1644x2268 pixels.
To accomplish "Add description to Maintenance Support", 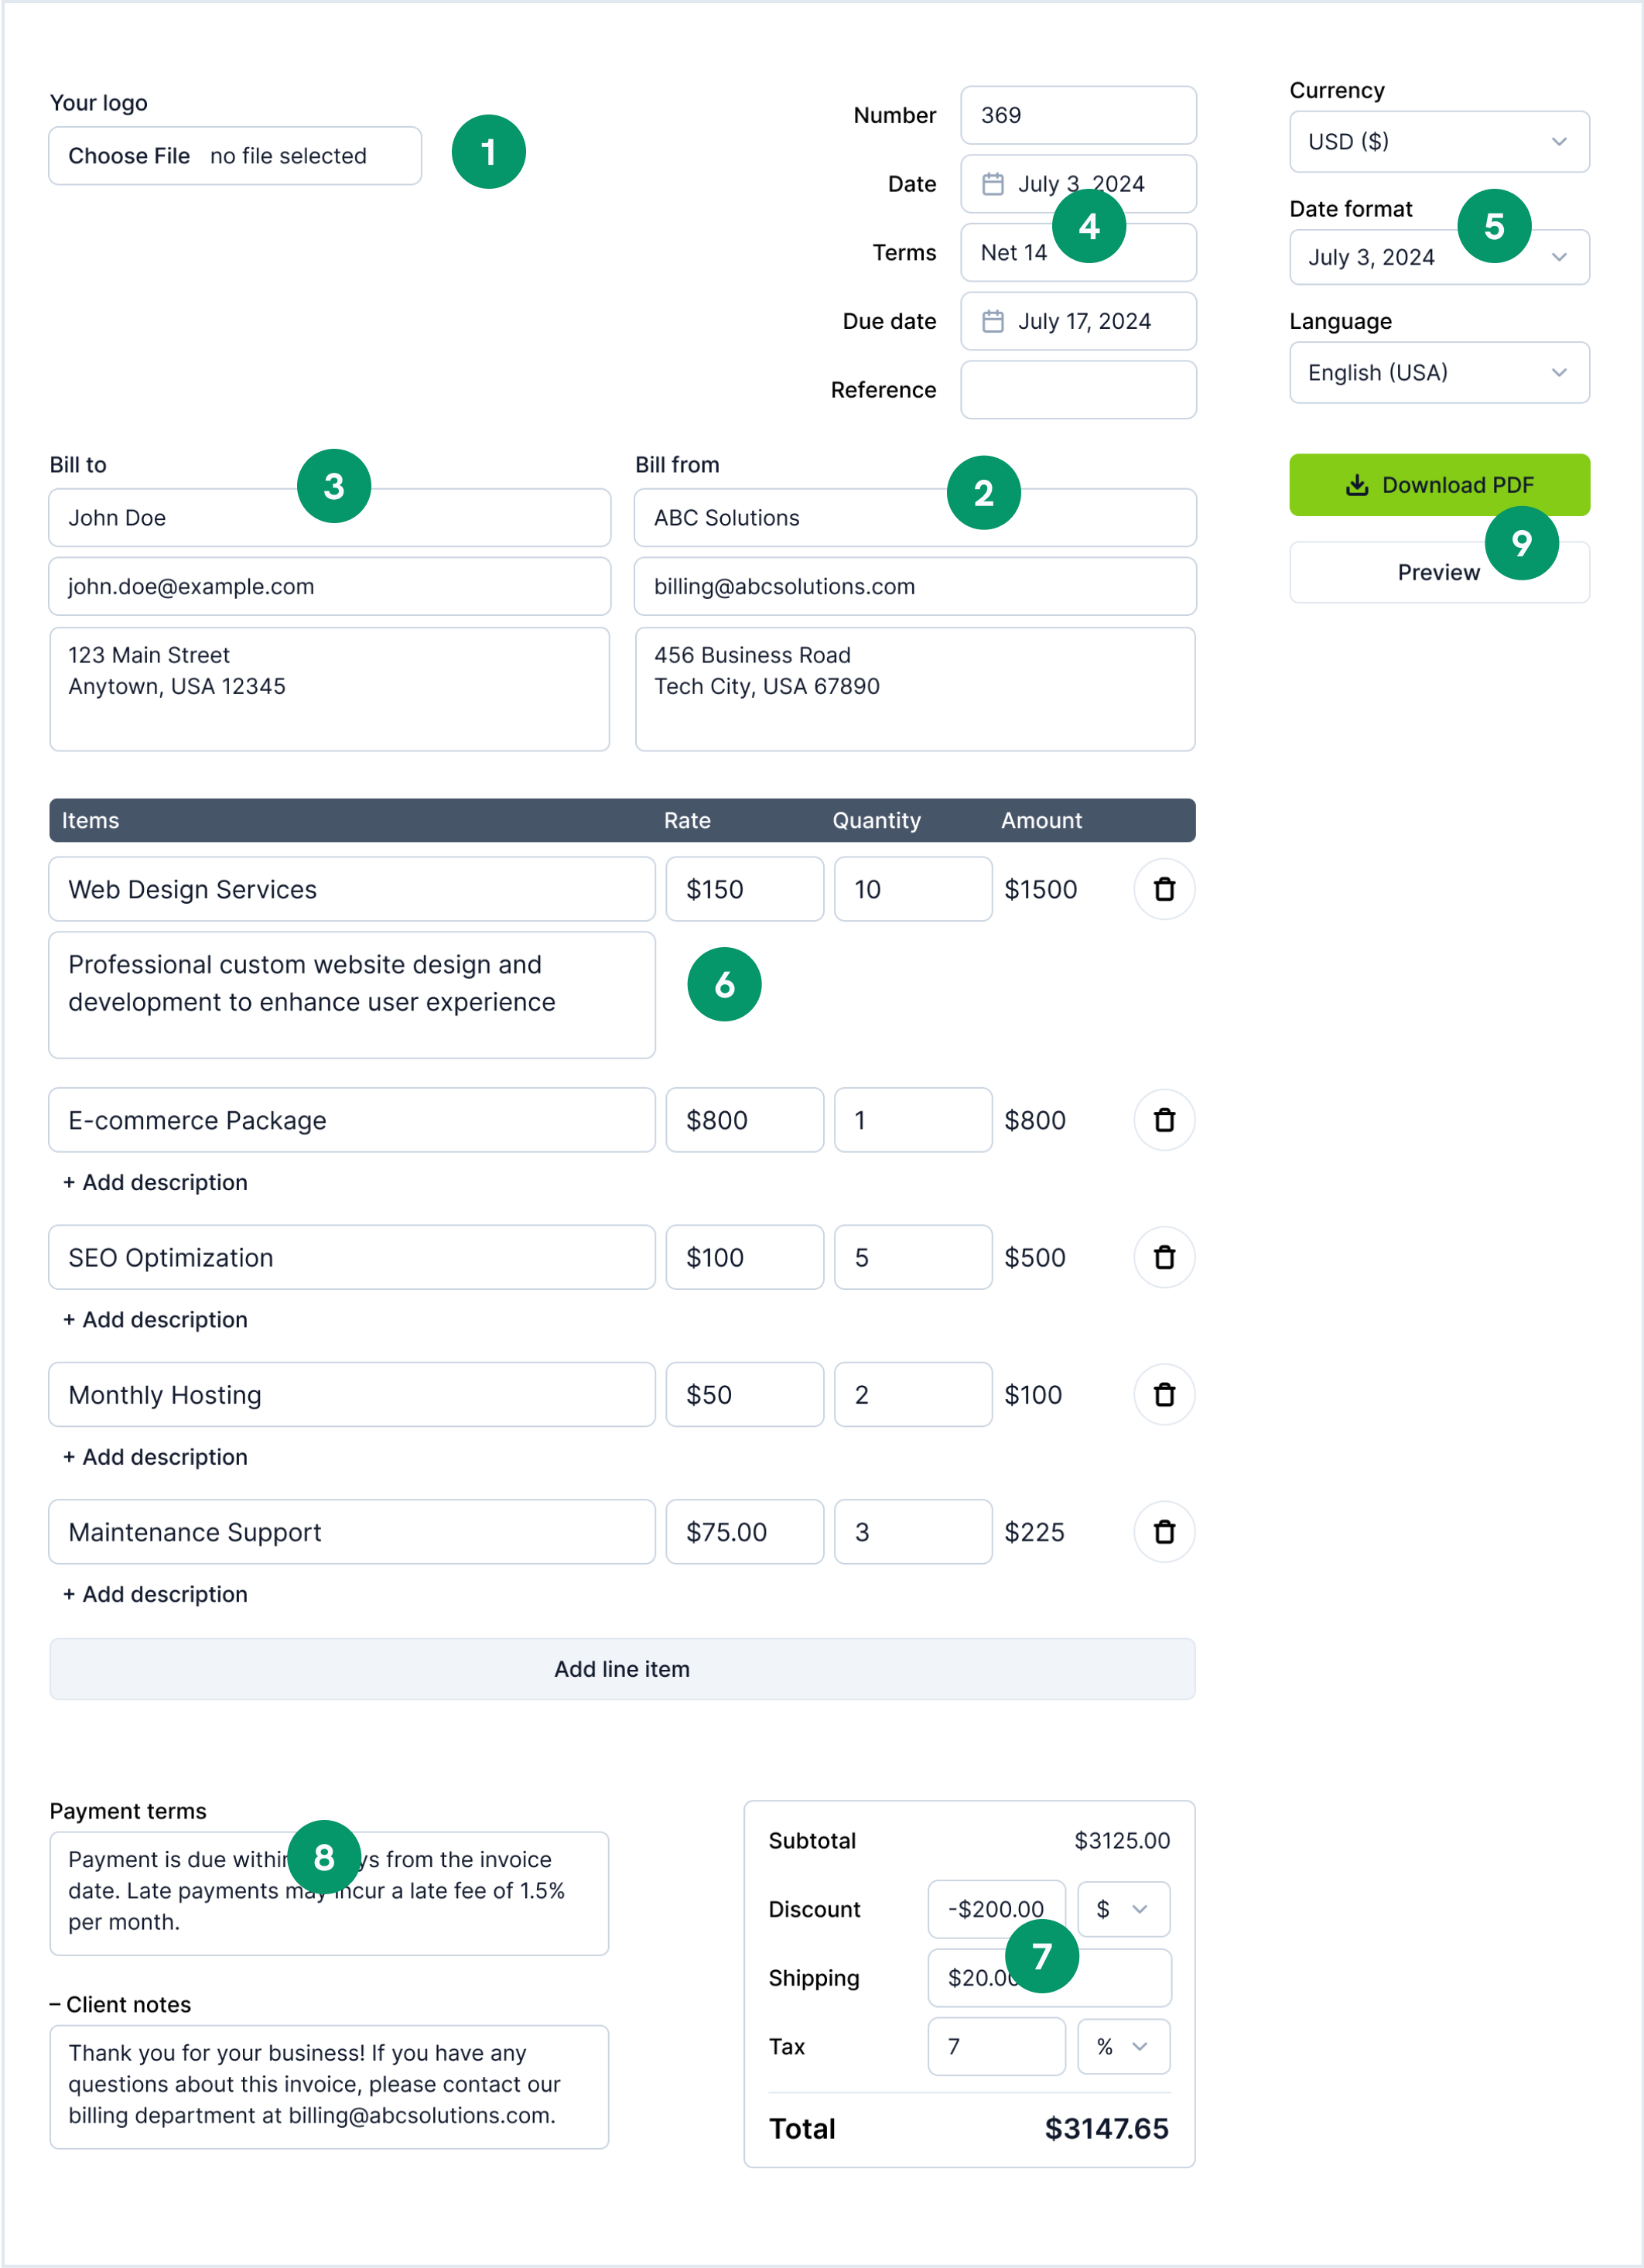I will tap(155, 1594).
